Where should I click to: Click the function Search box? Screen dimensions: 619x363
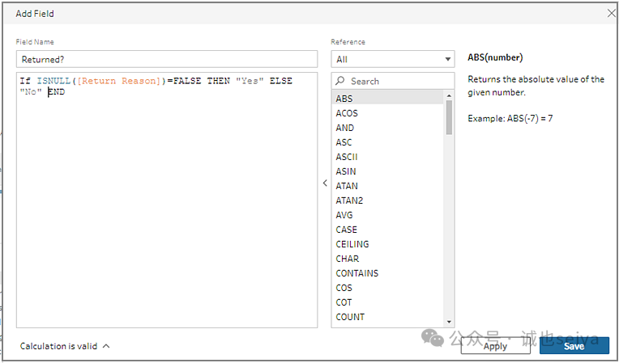click(x=393, y=81)
